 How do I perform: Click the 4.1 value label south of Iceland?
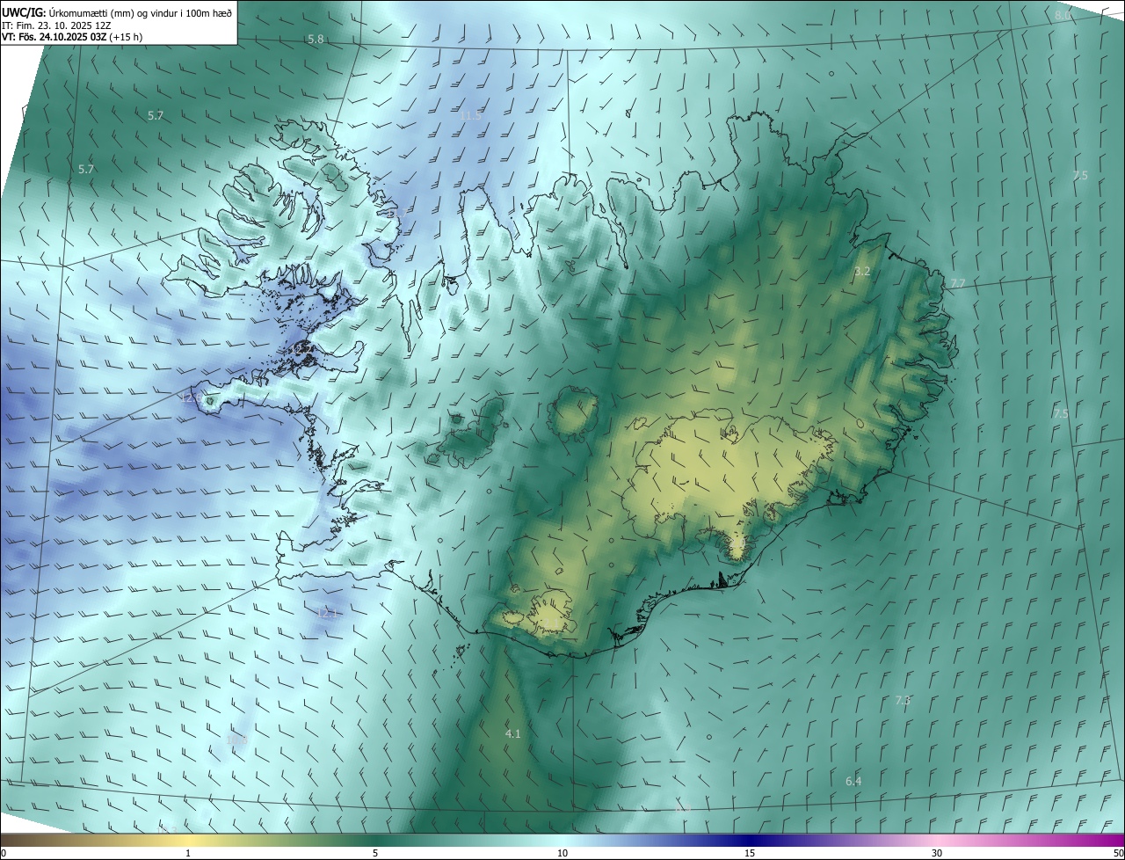tap(513, 733)
